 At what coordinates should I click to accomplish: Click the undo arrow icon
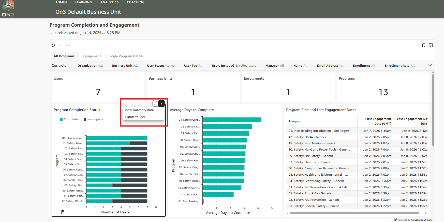point(61,45)
